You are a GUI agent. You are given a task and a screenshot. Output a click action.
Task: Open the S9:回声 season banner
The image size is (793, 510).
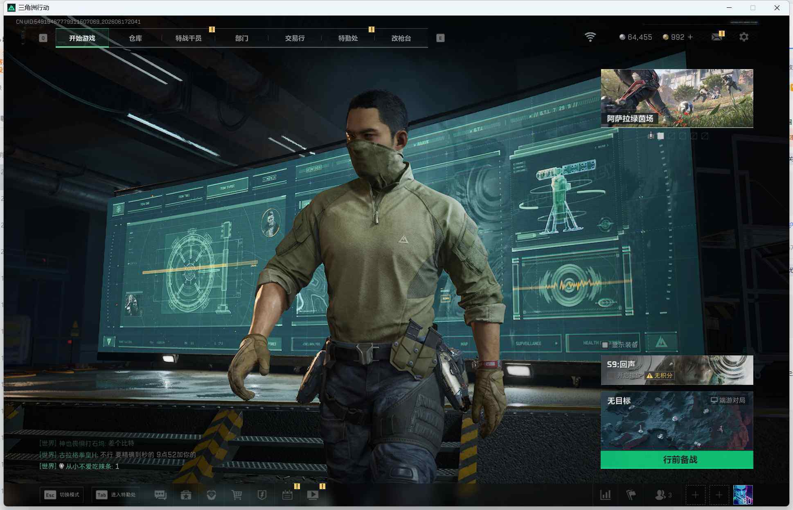click(677, 370)
